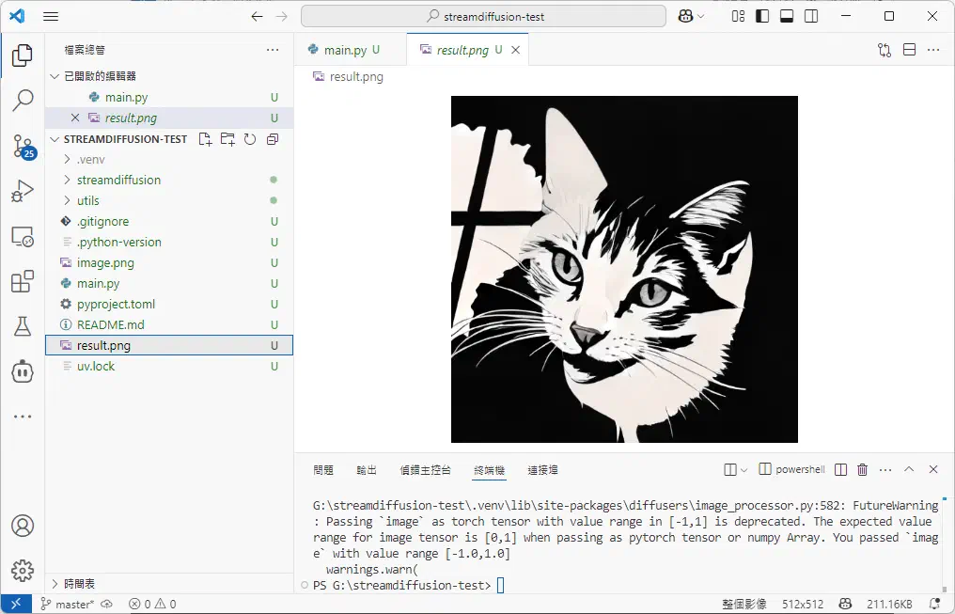Toggle the secondary sidebar visibility
This screenshot has width=955, height=614.
click(811, 16)
